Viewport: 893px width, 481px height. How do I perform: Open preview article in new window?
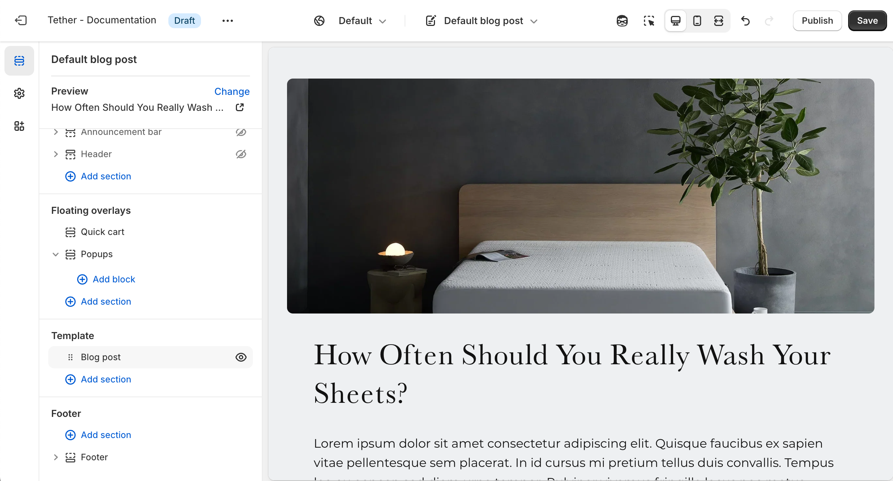click(x=240, y=107)
